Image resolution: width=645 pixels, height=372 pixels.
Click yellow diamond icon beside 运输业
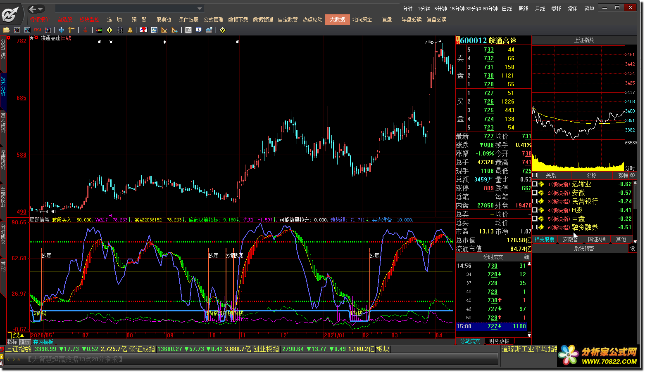point(541,184)
